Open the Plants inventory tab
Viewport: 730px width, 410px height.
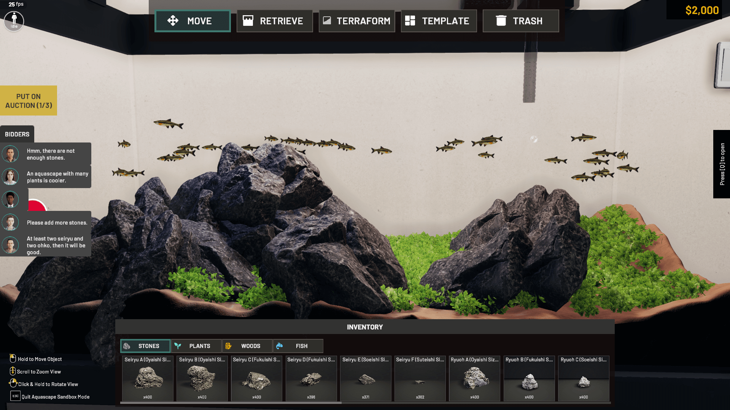coord(196,346)
